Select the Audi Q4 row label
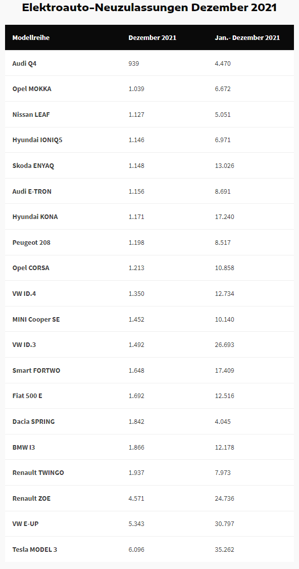Viewport: 299px width, 569px height. (x=24, y=64)
